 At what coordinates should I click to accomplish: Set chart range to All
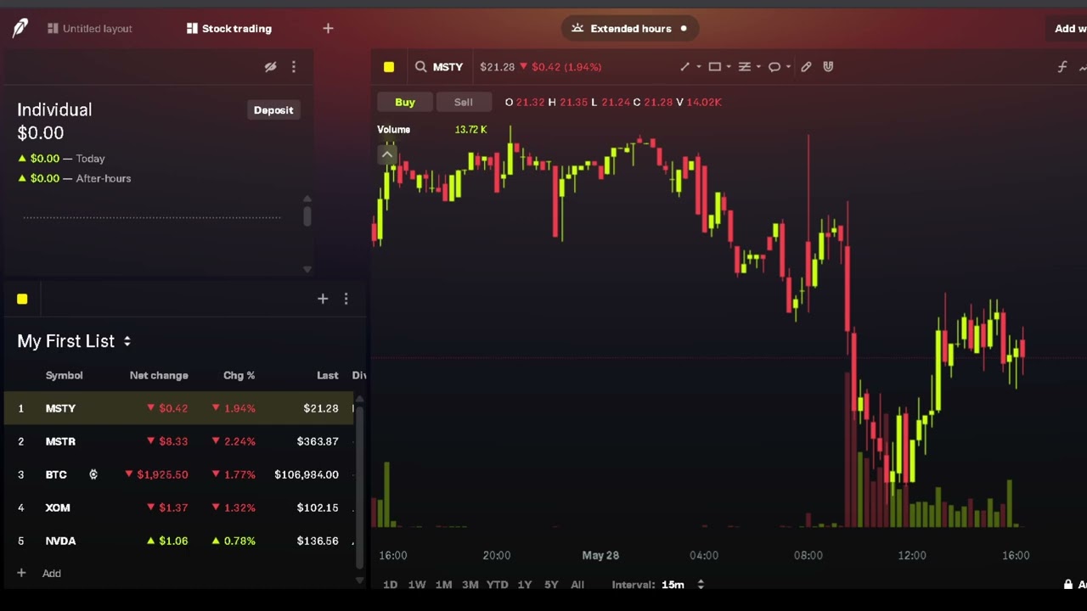pos(577,585)
